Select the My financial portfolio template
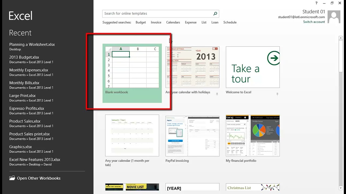 pos(252,136)
